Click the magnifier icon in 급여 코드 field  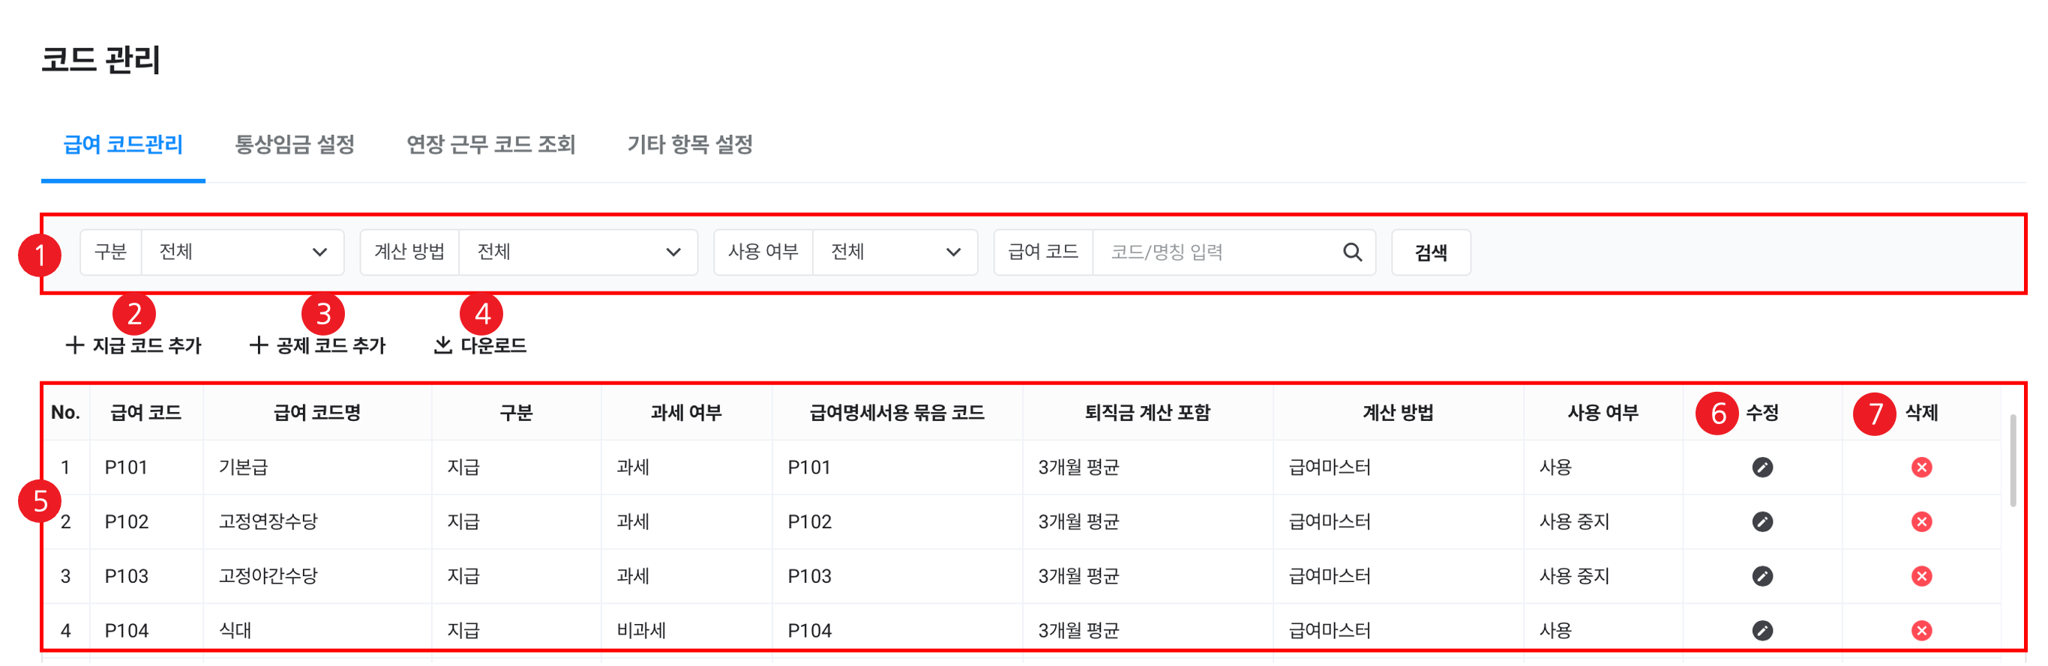1352,252
